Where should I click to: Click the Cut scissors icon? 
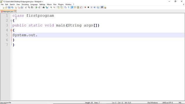[26, 8]
